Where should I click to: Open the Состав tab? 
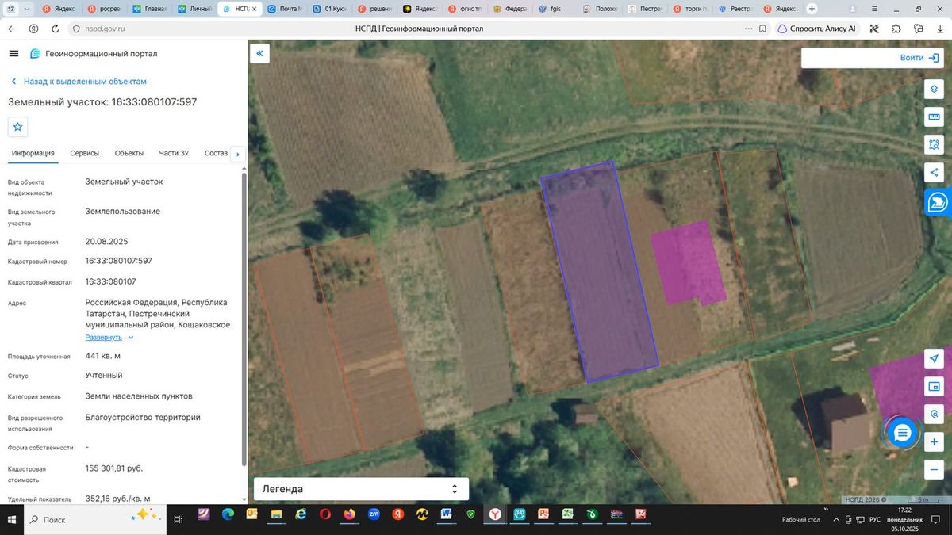click(216, 153)
